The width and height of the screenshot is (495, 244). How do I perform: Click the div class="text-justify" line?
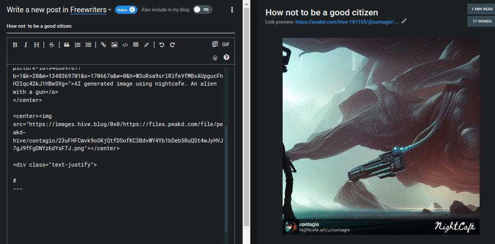(x=55, y=165)
